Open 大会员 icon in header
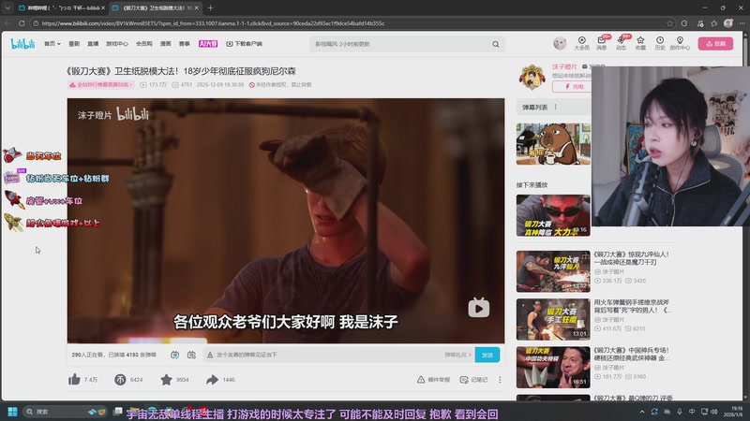The image size is (750, 421). [581, 43]
